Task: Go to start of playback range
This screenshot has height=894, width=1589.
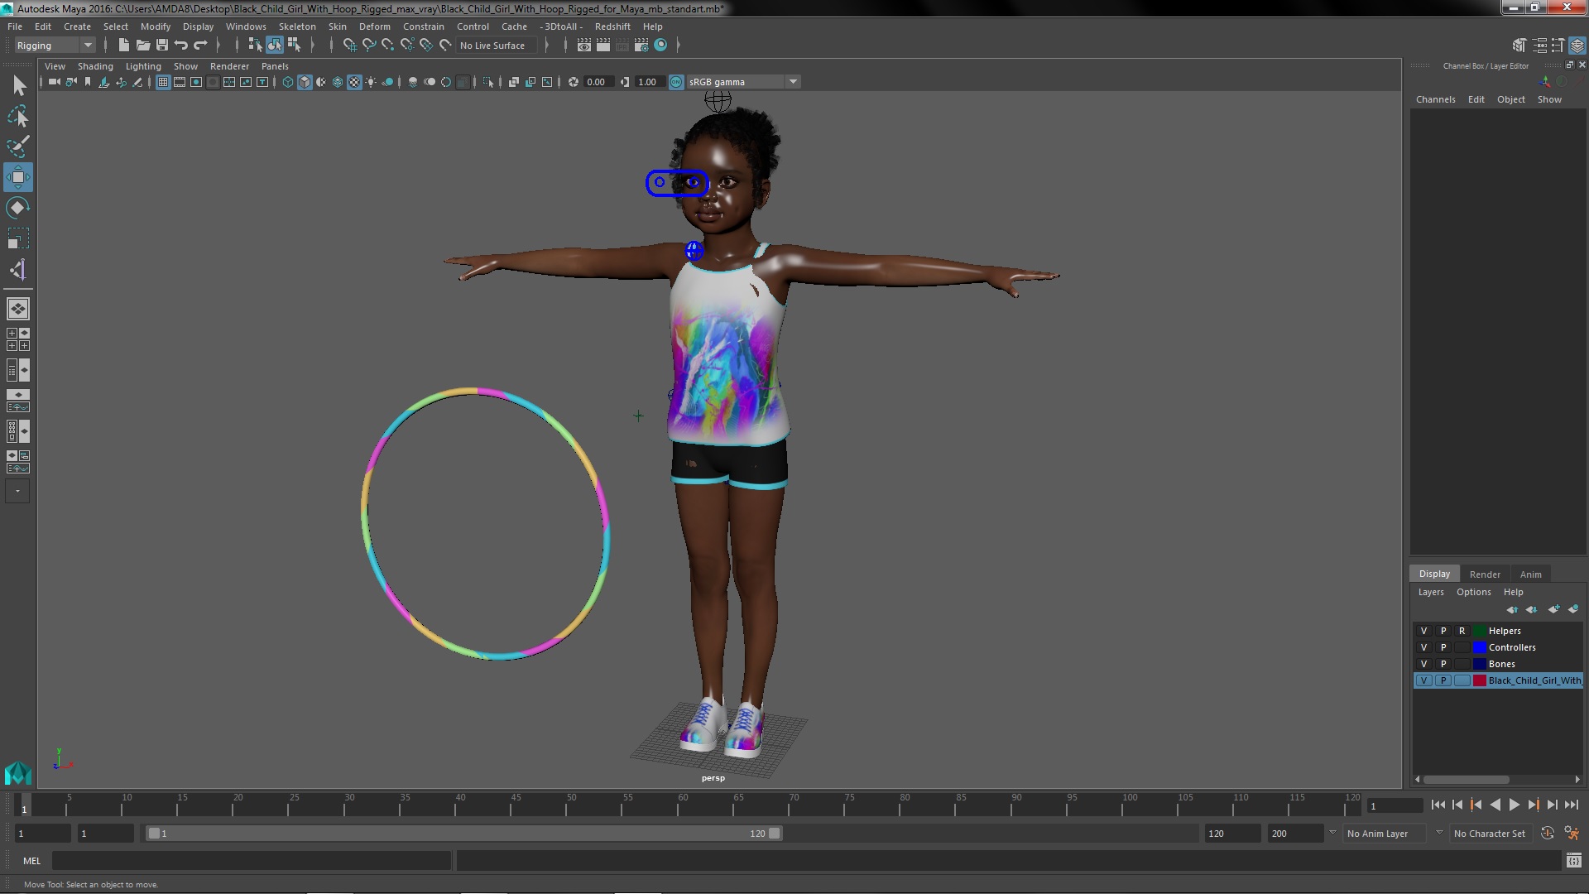Action: pyautogui.click(x=1438, y=805)
